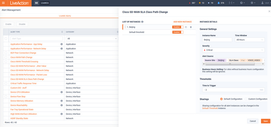This screenshot has height=127, width=271.
Task: Open the Time Window dropdown
Action: 250,40
